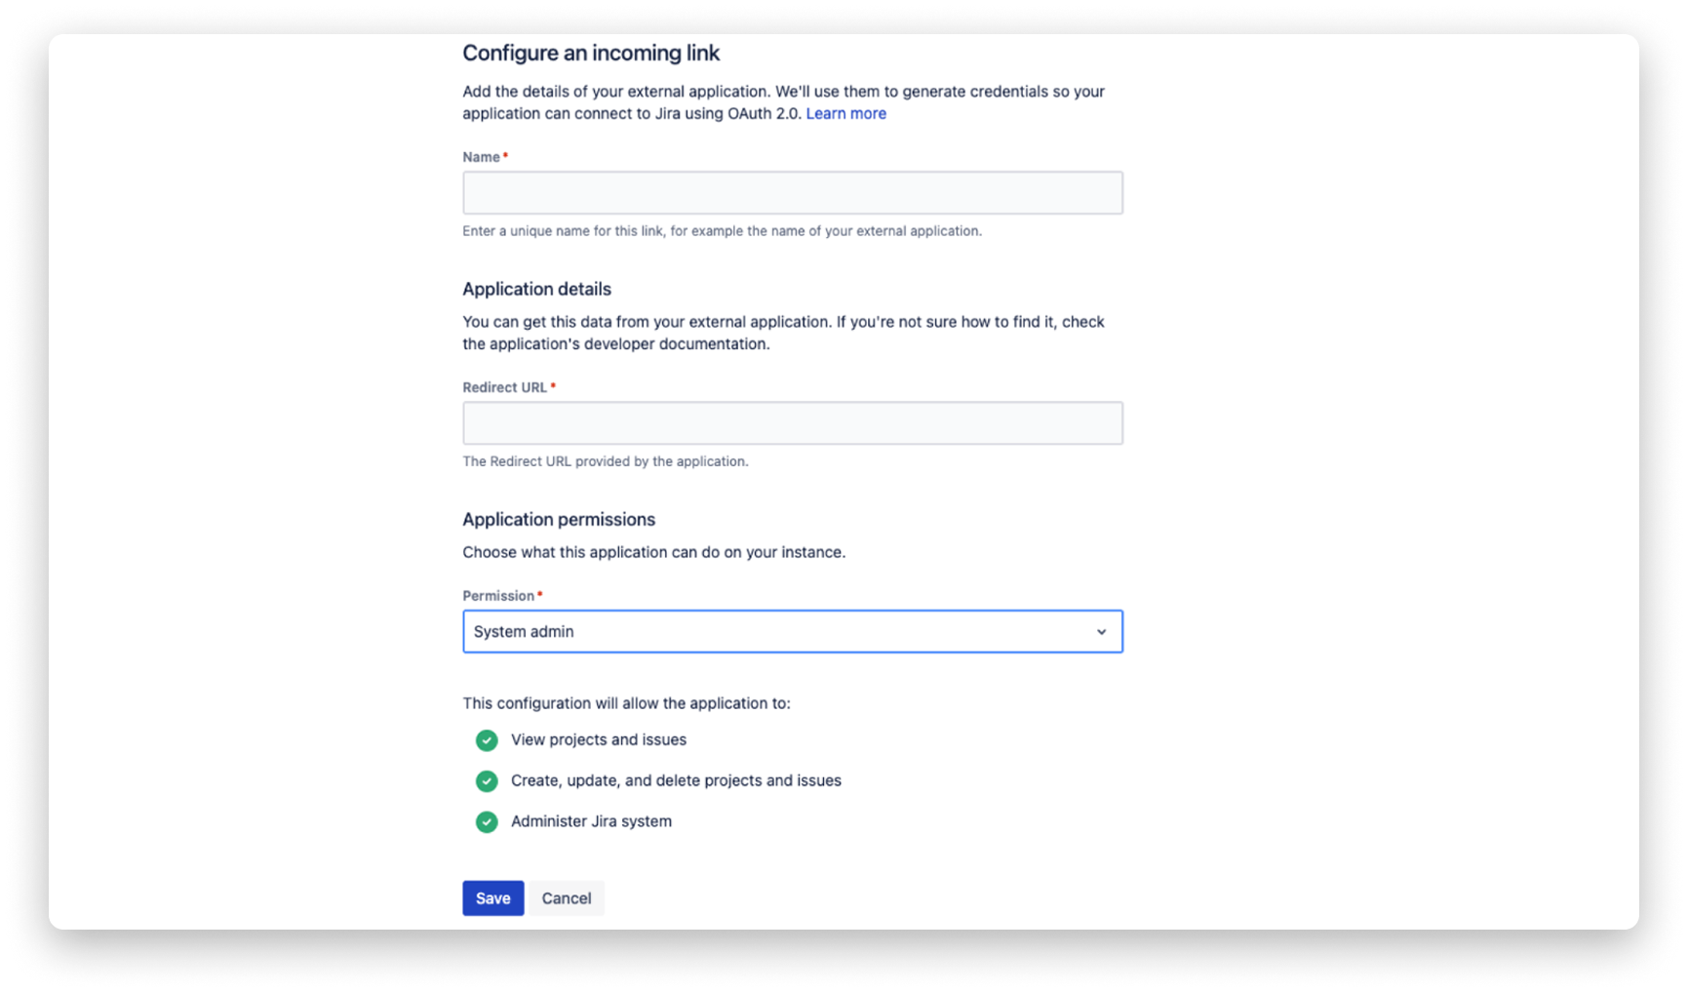
Task: Click the red asterisk next to Redirect URL label
Action: (552, 383)
